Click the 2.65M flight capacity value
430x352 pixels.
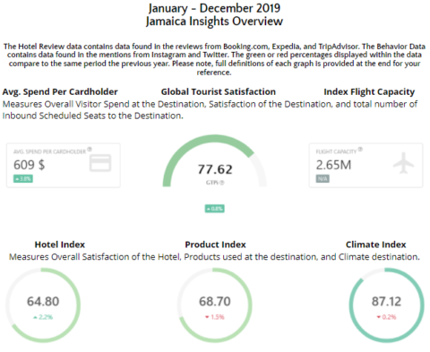(x=333, y=165)
